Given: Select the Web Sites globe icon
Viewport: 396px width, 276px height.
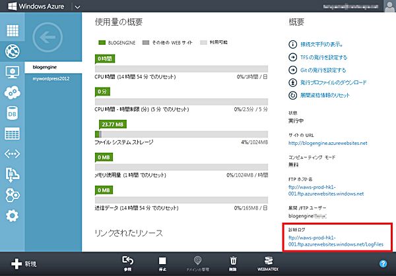Looking at the screenshot, I should (x=13, y=51).
